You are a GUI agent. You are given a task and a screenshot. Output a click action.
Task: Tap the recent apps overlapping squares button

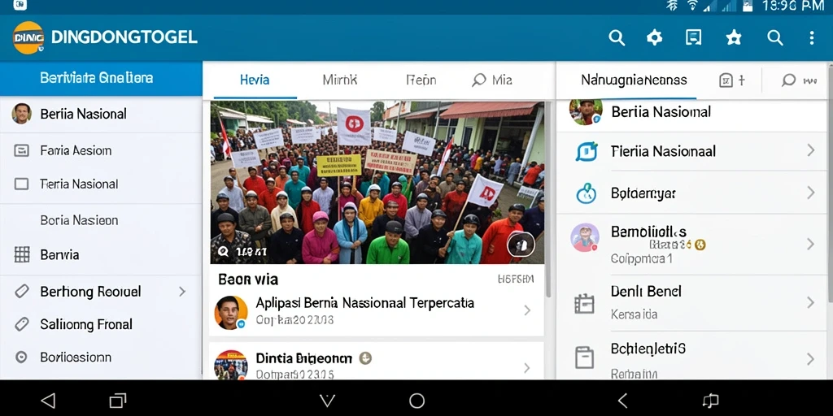point(117,401)
